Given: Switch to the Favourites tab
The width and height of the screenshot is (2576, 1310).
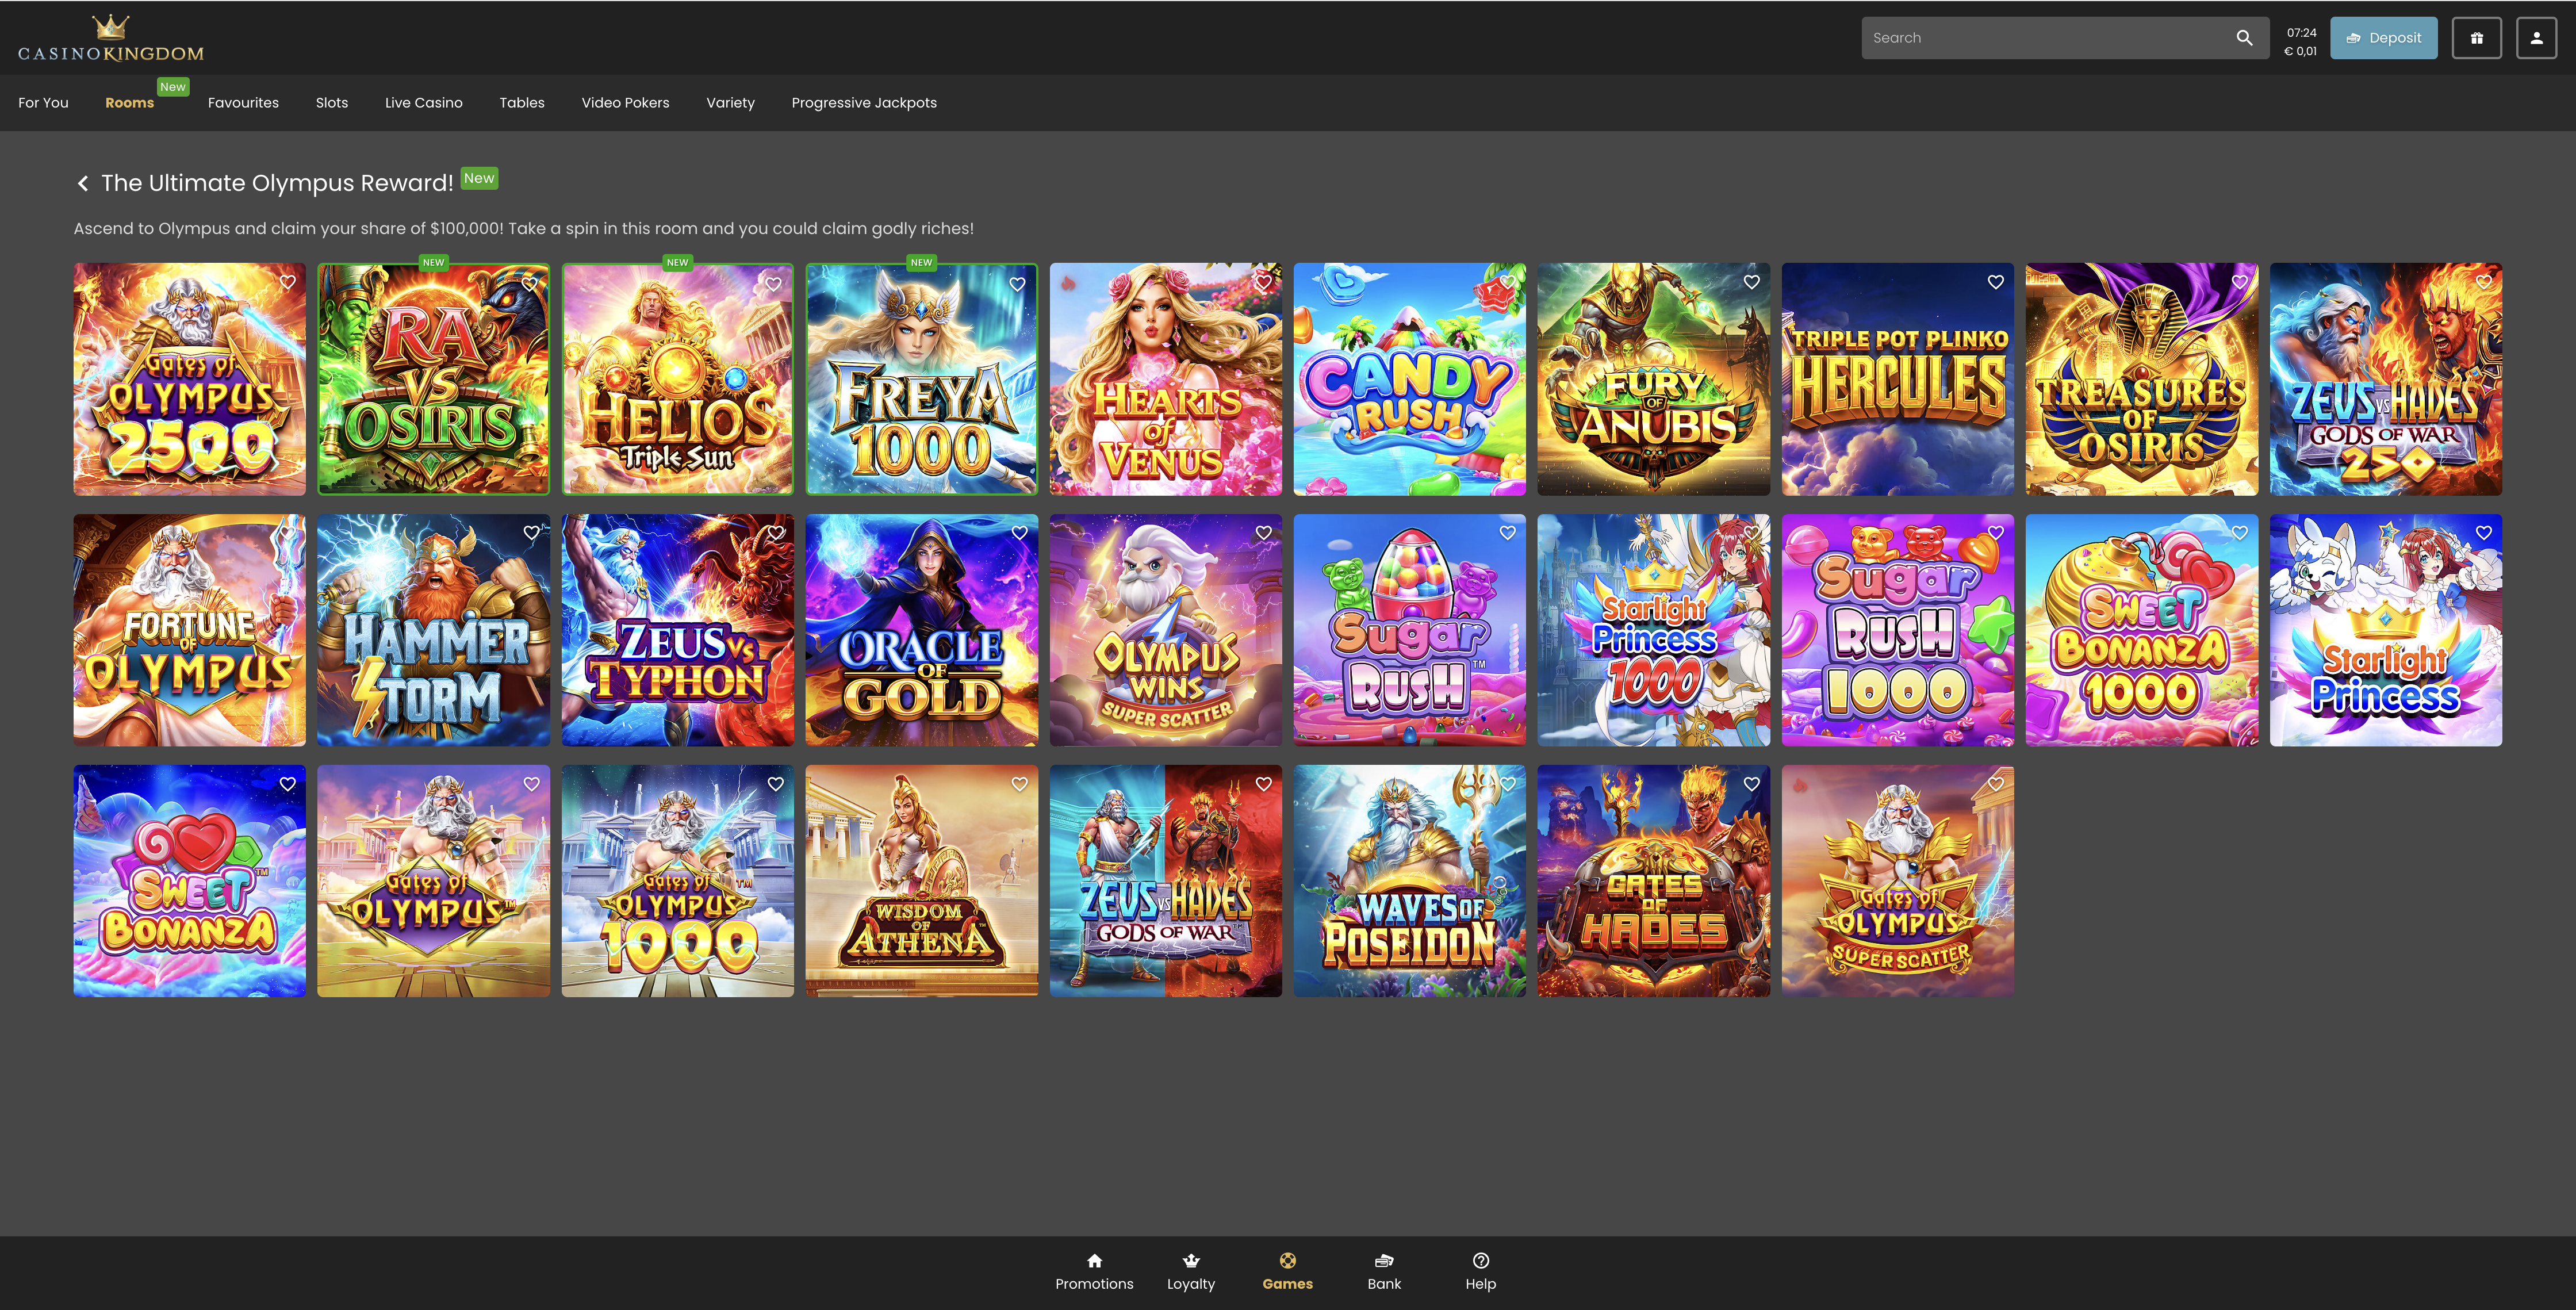Looking at the screenshot, I should point(243,103).
